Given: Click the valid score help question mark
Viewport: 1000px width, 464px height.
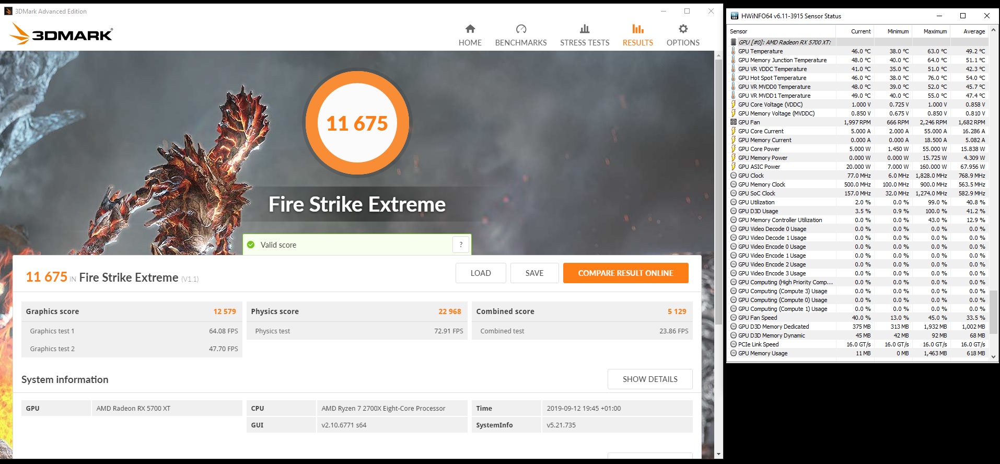Looking at the screenshot, I should pyautogui.click(x=461, y=245).
